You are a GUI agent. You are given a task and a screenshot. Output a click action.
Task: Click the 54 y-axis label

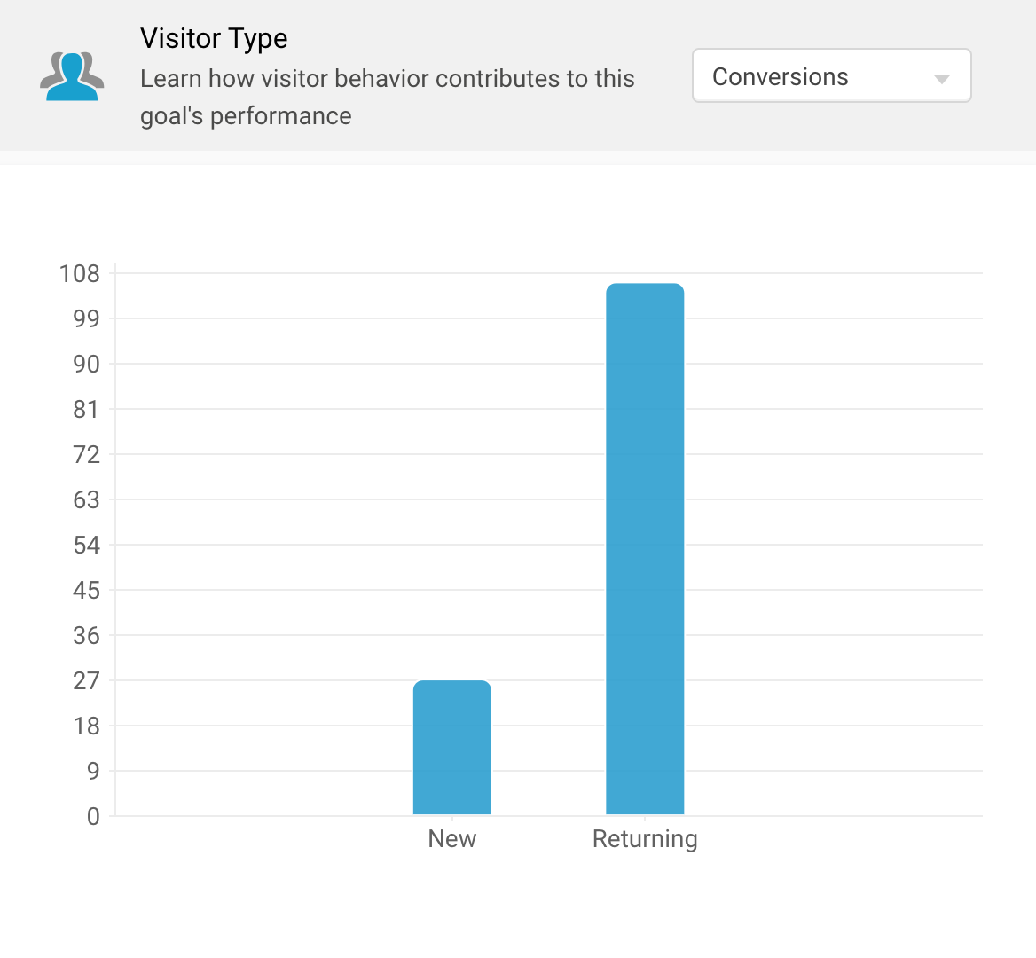[86, 546]
